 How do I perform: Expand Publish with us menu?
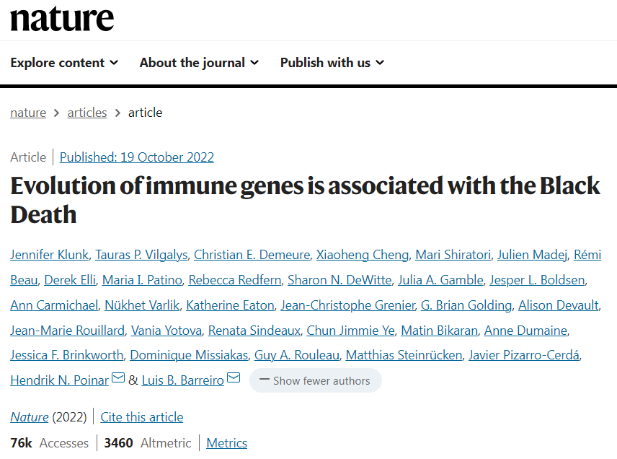(x=332, y=63)
